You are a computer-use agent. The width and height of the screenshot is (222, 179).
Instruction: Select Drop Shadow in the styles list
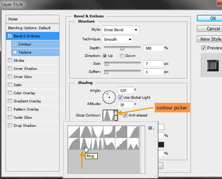click(x=25, y=125)
